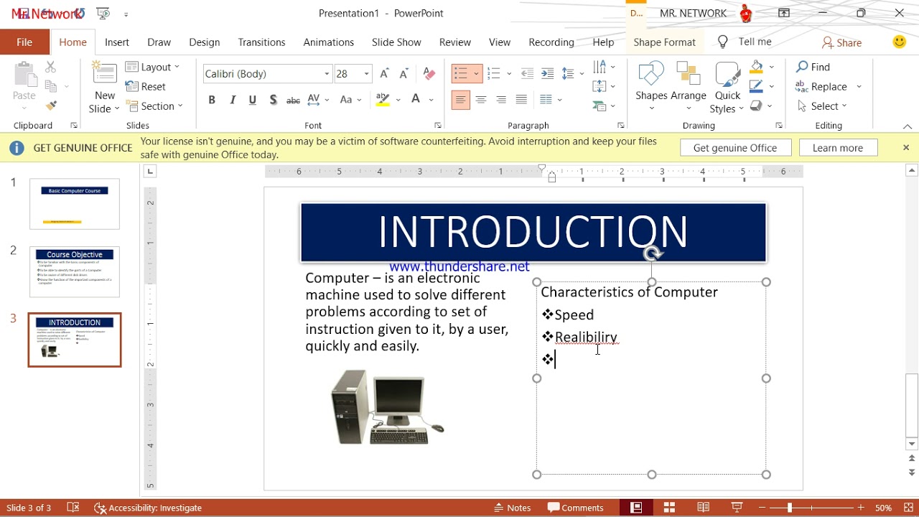Switch to the Animations tab
Image resolution: width=919 pixels, height=517 pixels.
(329, 42)
